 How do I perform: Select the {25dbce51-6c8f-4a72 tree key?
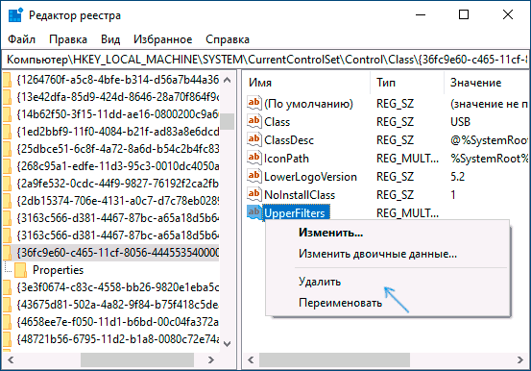tap(117, 149)
